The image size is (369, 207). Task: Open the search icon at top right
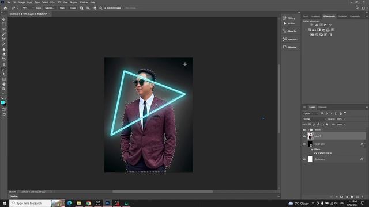[357, 8]
